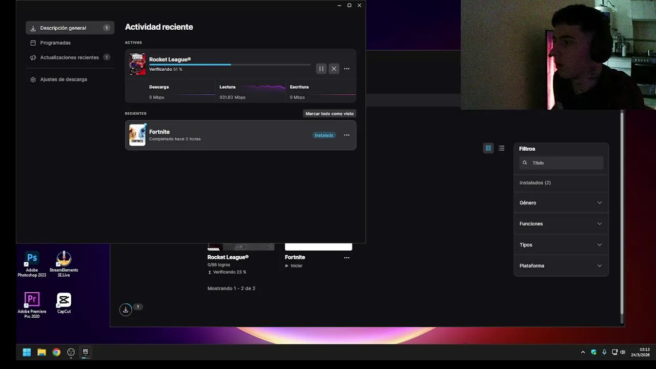Select the Instalados (2) filter

pyautogui.click(x=535, y=183)
